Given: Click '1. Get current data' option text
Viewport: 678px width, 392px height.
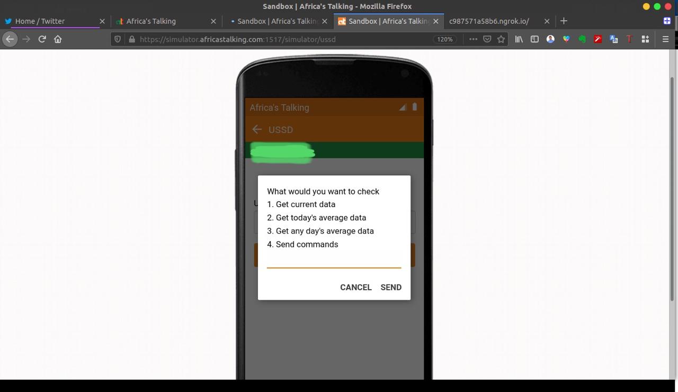Looking at the screenshot, I should 301,204.
